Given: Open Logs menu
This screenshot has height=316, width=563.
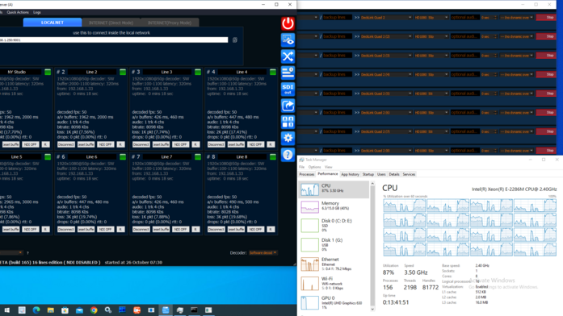Looking at the screenshot, I should [x=37, y=12].
